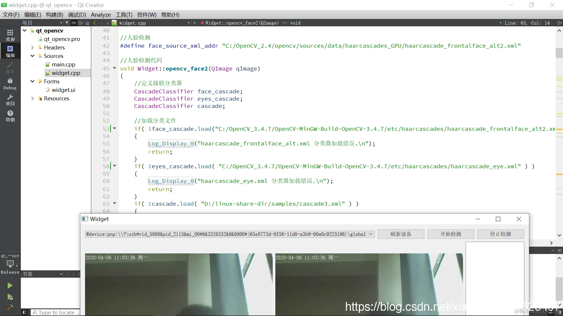This screenshot has width=563, height=316.
Task: Toggle fold marker at line 45
Action: 115,68
